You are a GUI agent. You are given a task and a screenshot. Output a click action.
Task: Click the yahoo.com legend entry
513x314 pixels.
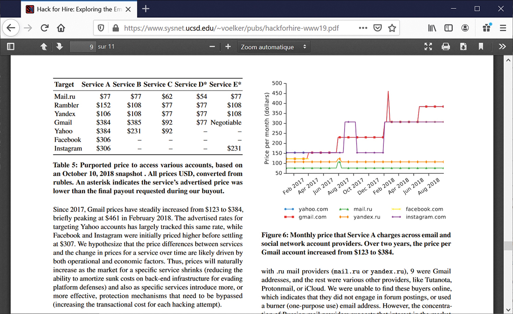pos(306,209)
